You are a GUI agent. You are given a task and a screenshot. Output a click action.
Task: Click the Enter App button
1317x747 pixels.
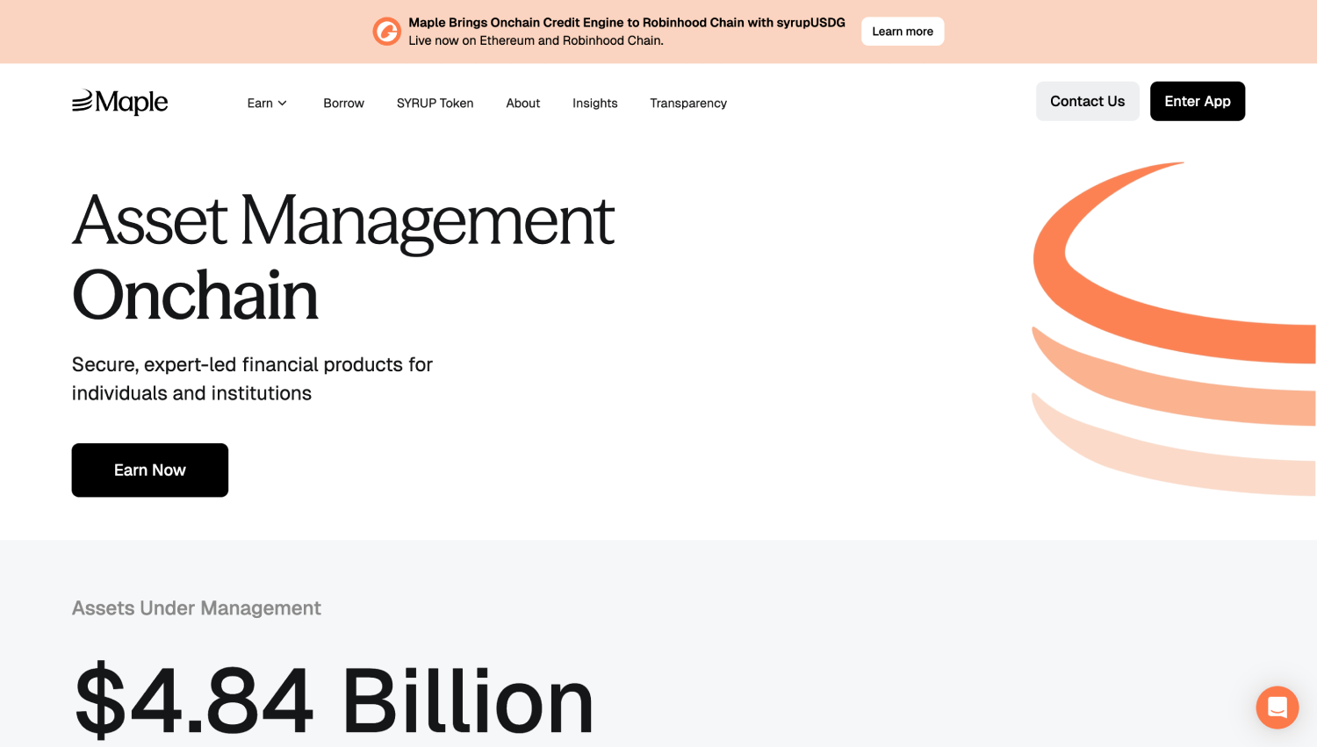point(1198,101)
